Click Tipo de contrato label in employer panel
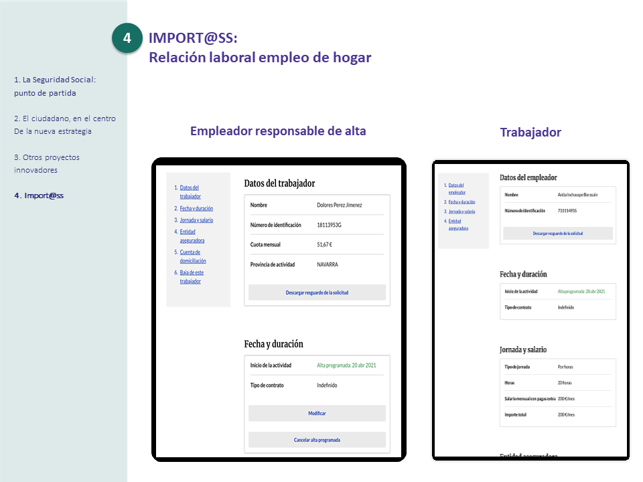 [267, 386]
